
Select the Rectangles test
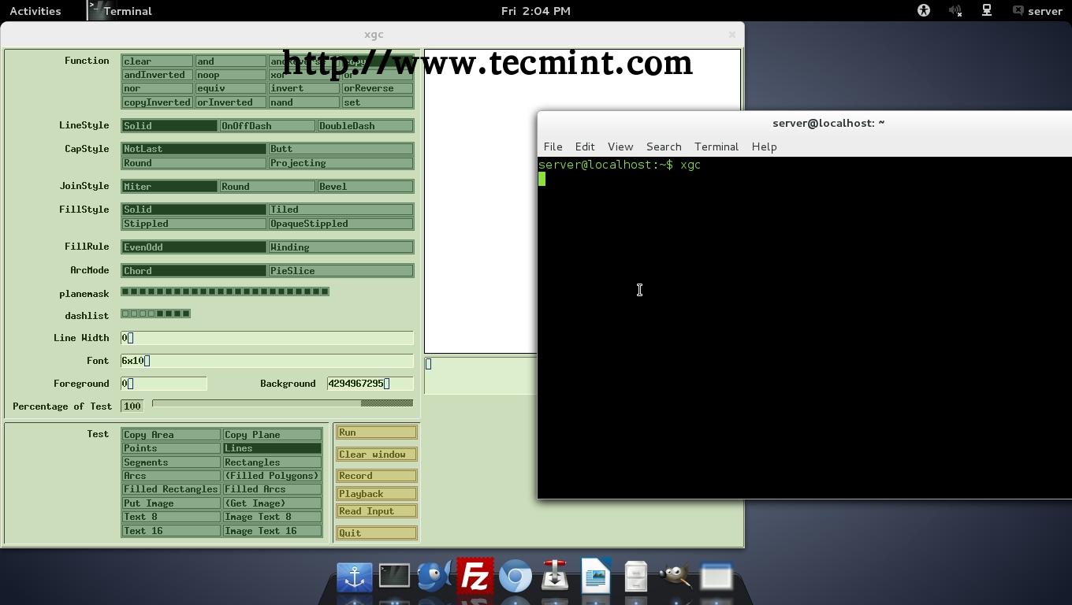[272, 462]
